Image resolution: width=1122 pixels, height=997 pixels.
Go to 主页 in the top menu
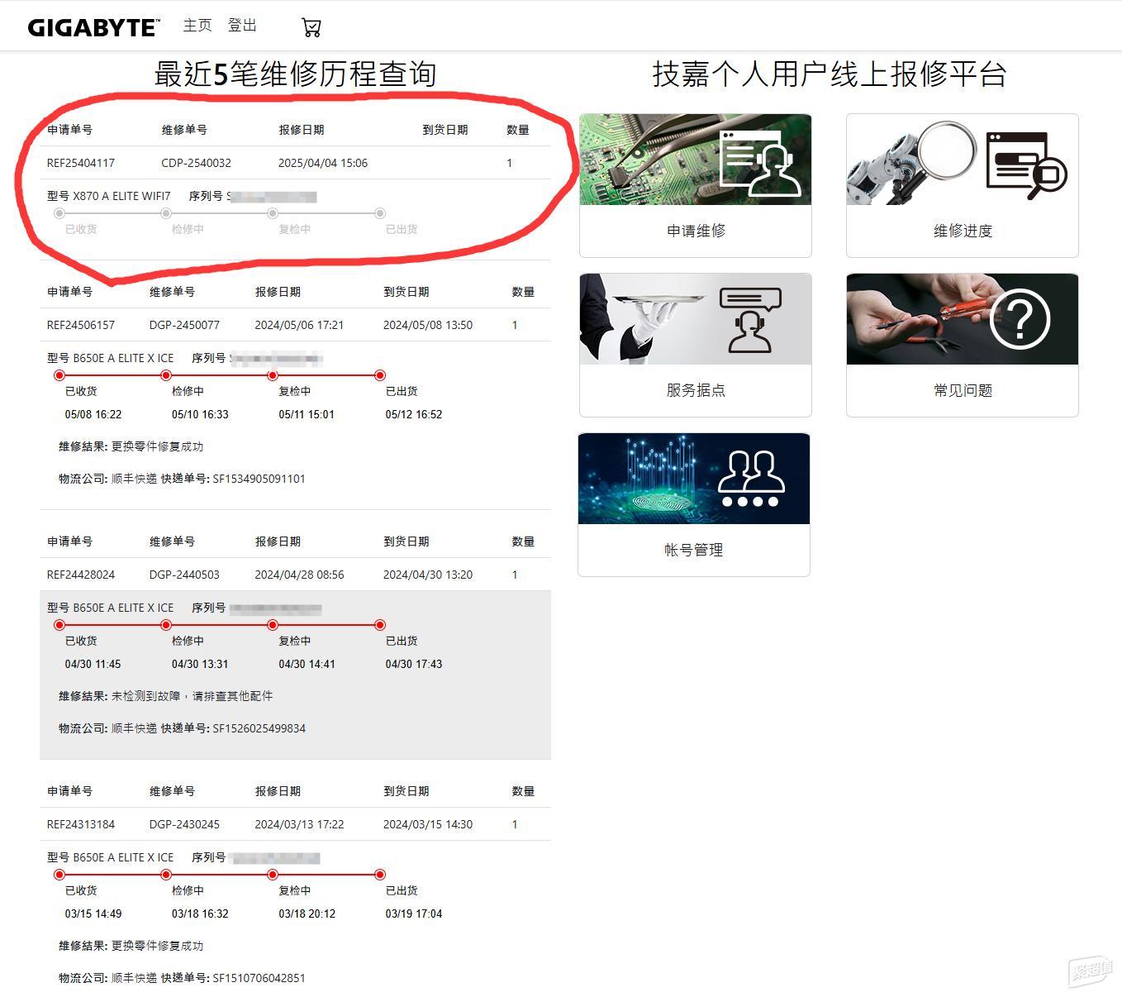197,26
